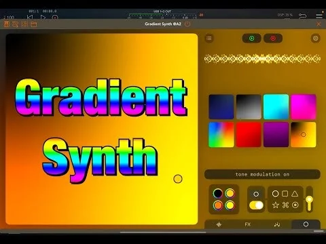
Task: Choose the command-flower shape
Action: pos(285,205)
